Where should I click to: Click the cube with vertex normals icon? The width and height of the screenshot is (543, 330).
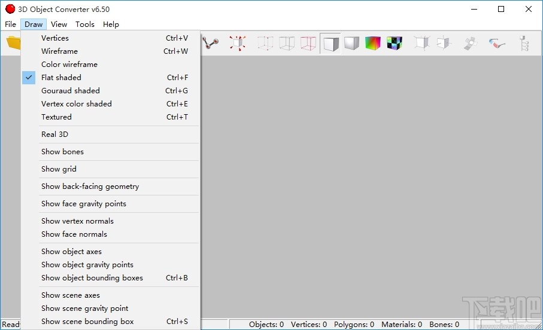(x=422, y=43)
